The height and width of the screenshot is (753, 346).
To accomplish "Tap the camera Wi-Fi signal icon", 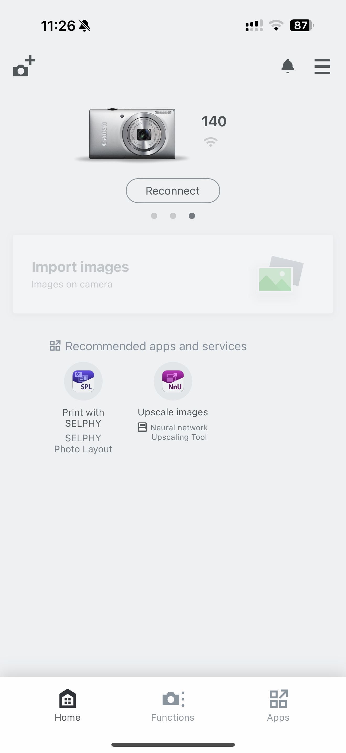I will click(211, 142).
